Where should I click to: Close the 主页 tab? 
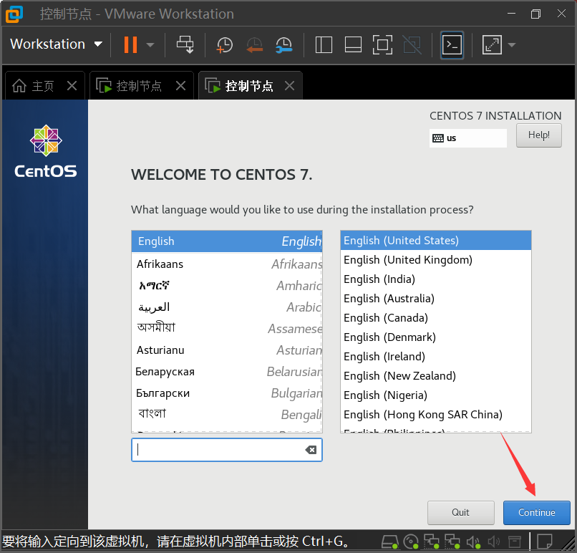click(72, 86)
